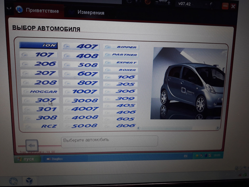Choose the 208 model
This screenshot has width=249, height=187.
point(40,82)
